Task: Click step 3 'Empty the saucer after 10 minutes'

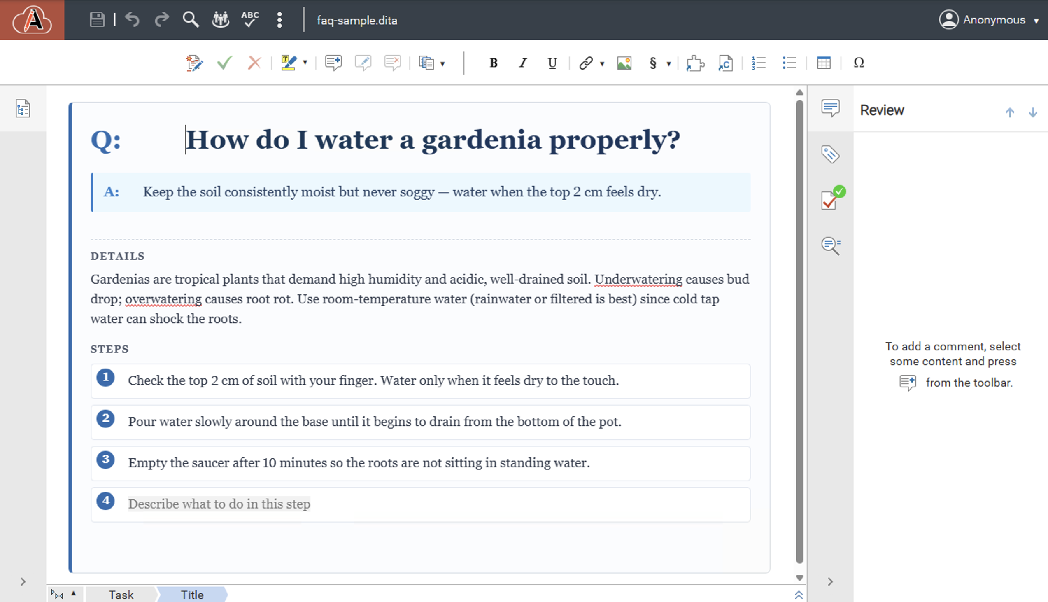Action: (227, 463)
